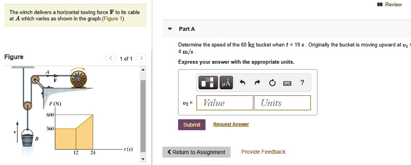This screenshot has width=411, height=165.
Task: Focus the Units input field
Action: click(x=282, y=103)
